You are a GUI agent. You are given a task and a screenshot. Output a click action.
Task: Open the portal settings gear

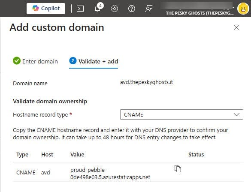[115, 9]
